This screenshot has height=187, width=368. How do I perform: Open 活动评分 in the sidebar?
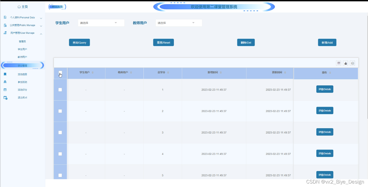pyautogui.click(x=22, y=90)
